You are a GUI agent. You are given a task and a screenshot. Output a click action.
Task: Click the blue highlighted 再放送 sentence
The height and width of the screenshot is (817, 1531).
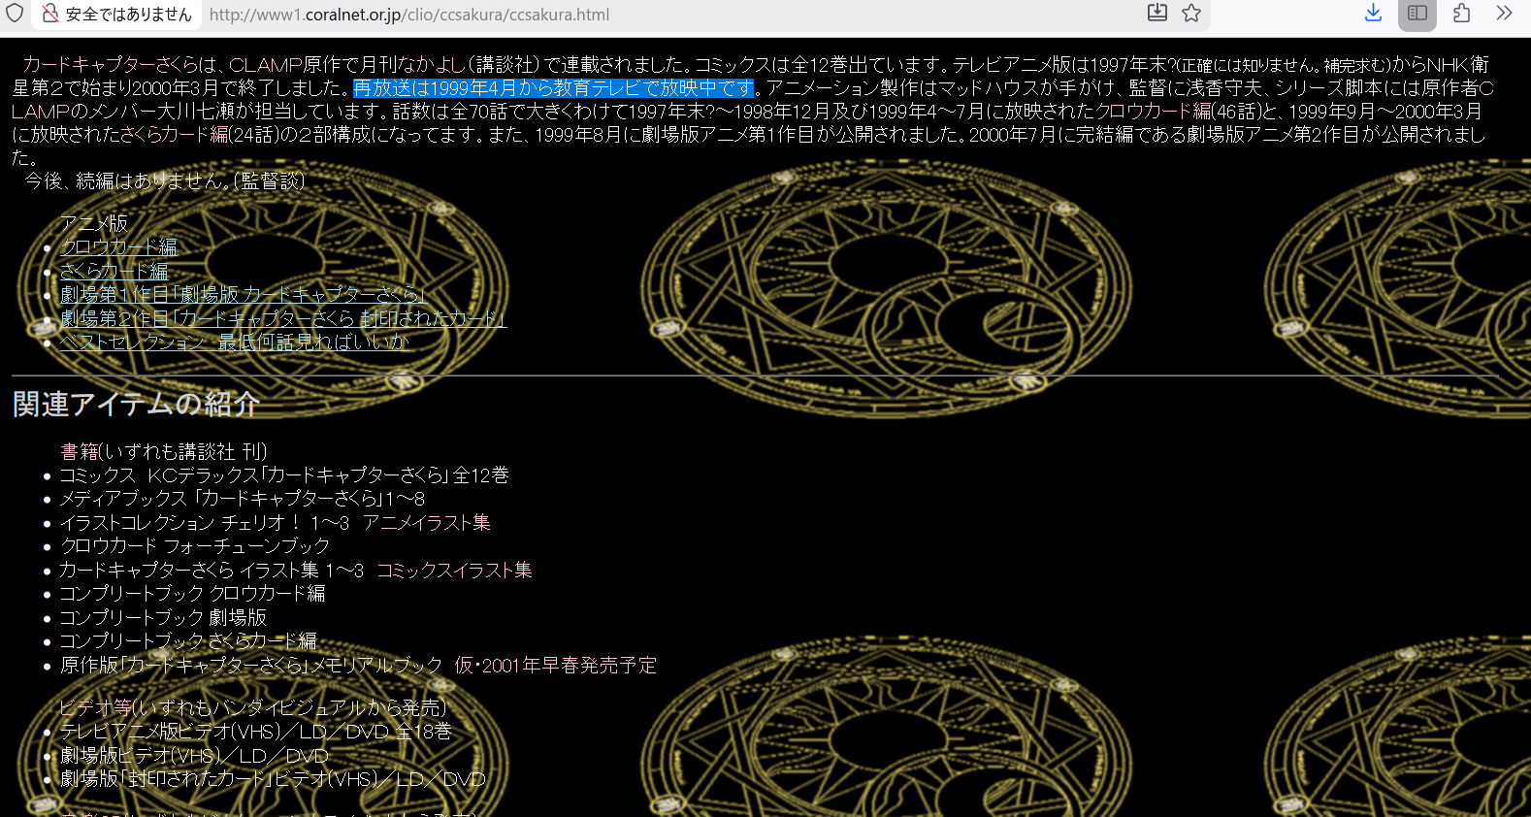point(553,88)
